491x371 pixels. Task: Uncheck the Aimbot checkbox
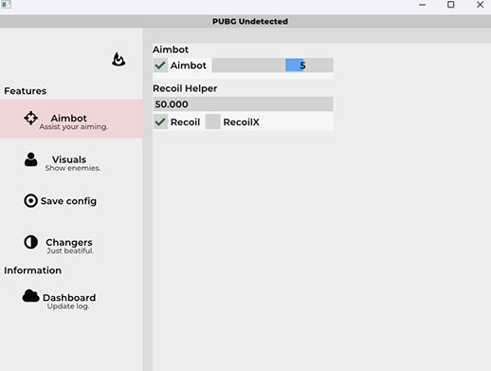(x=160, y=65)
